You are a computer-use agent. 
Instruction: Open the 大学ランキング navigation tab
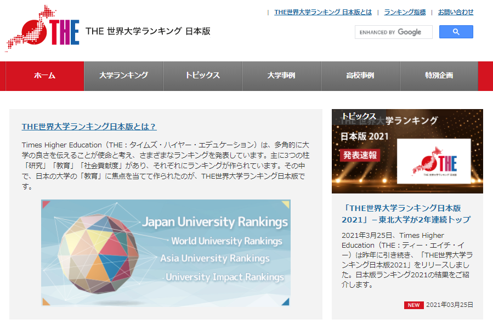(x=123, y=76)
